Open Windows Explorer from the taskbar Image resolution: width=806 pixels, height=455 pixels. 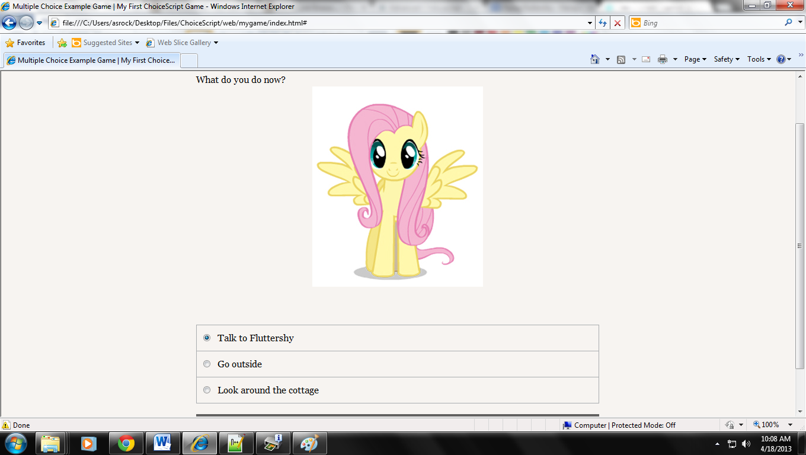50,443
